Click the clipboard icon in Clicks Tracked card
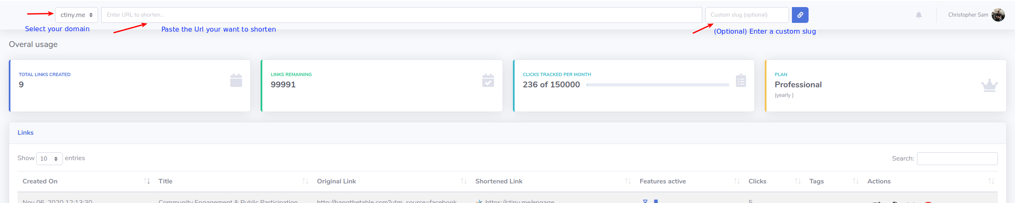The image size is (1015, 203). [x=741, y=80]
